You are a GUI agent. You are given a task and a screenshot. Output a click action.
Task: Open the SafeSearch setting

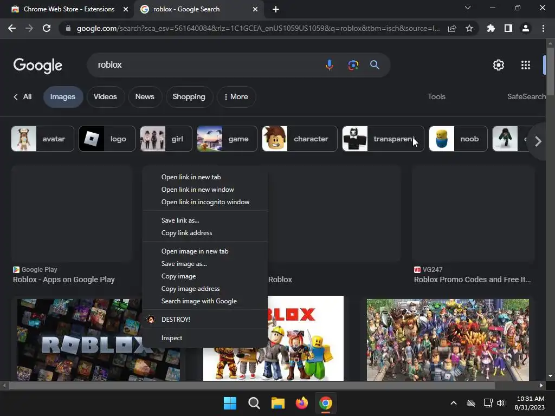point(526,96)
